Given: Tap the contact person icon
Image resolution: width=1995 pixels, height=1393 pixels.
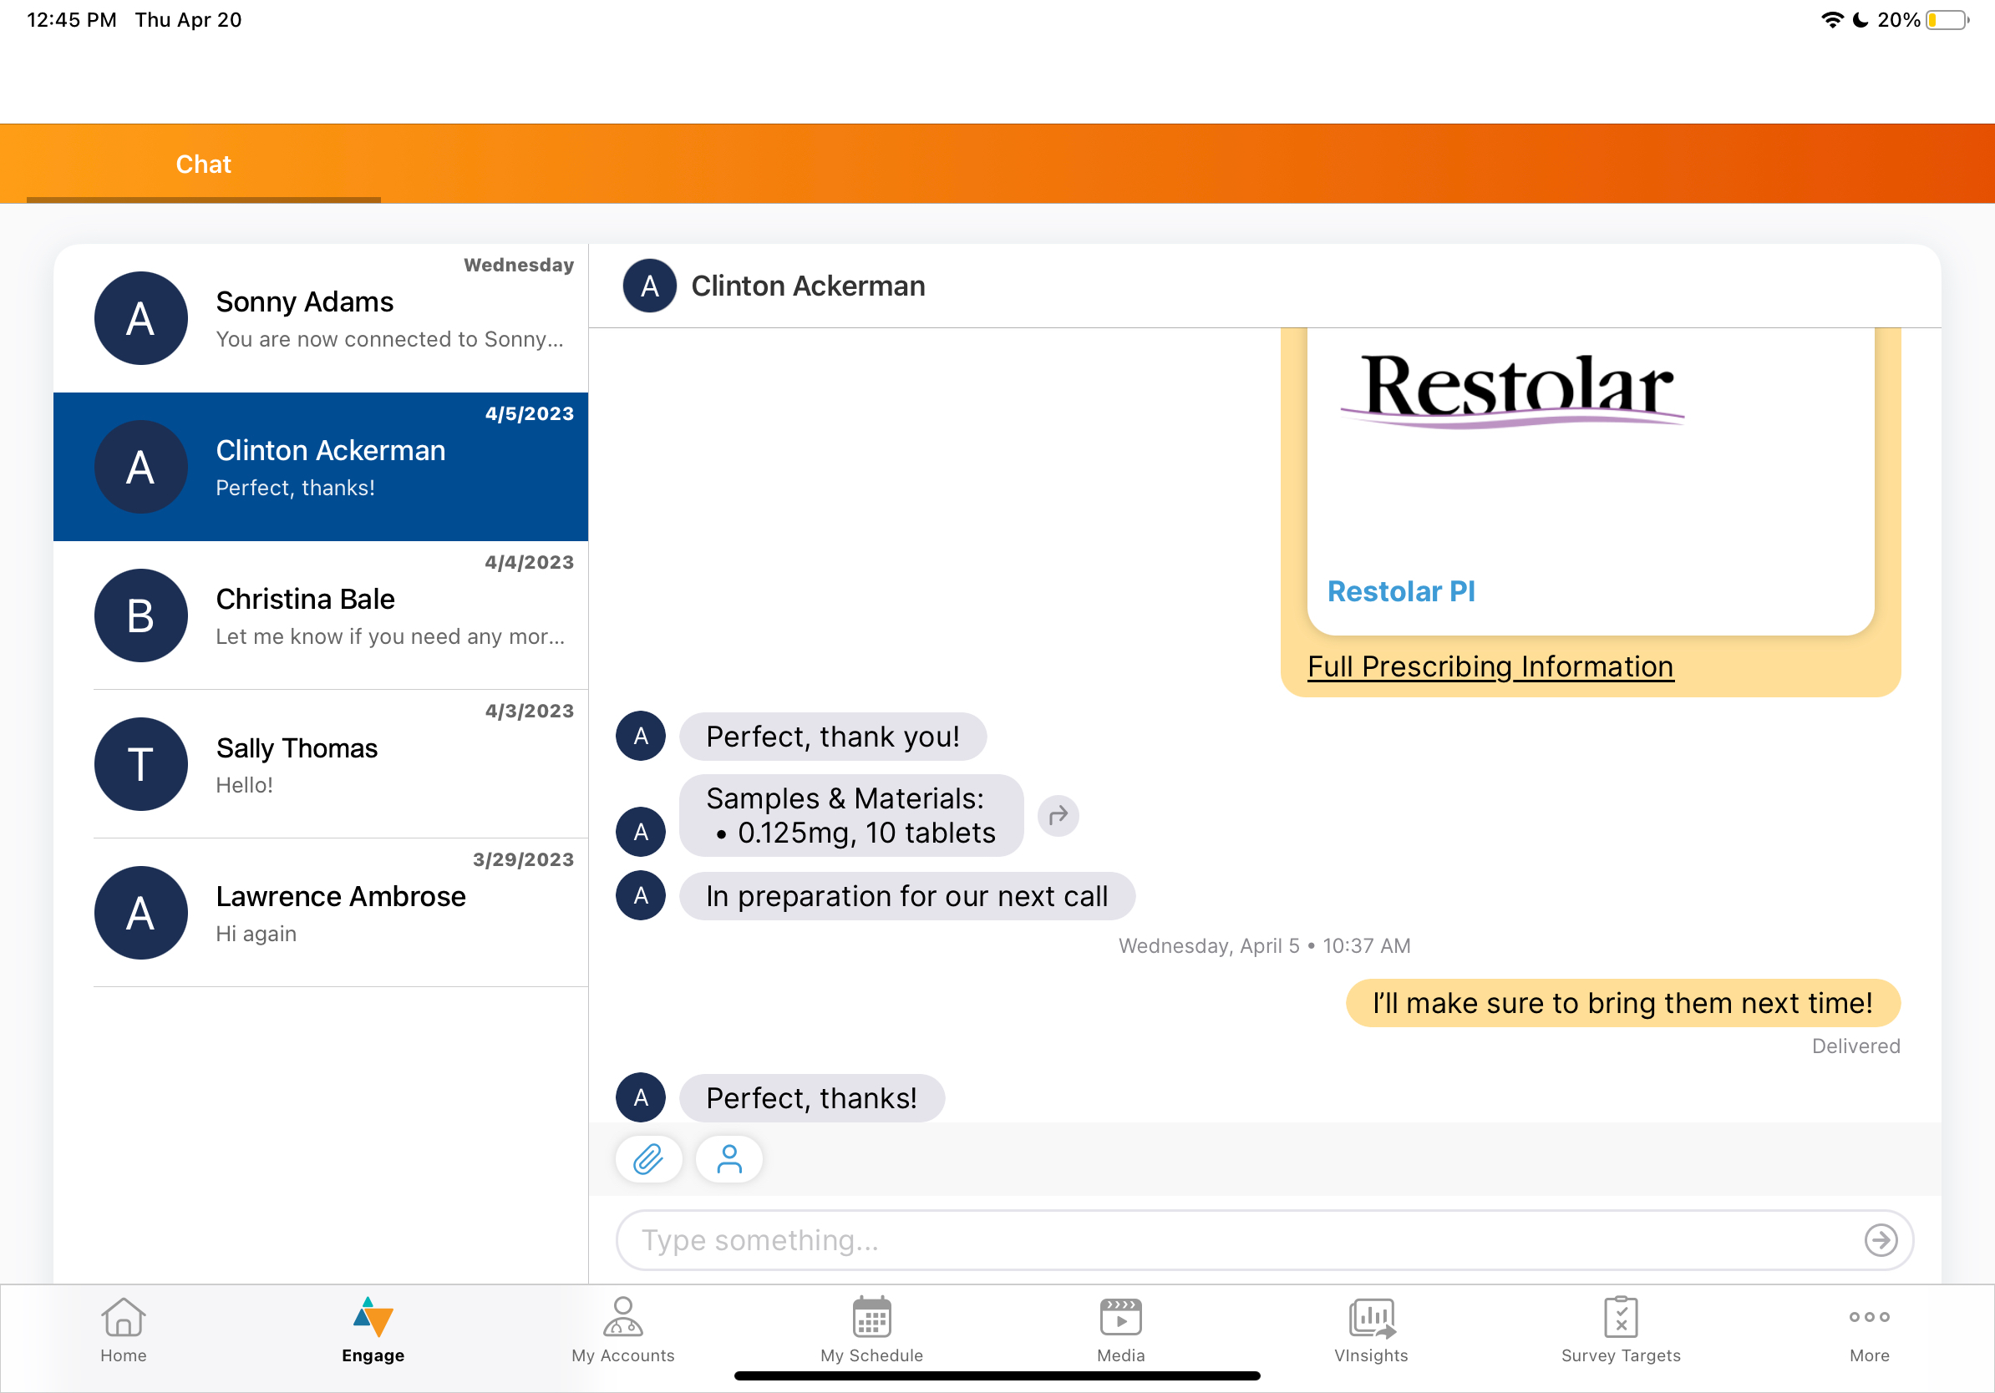Looking at the screenshot, I should (729, 1158).
